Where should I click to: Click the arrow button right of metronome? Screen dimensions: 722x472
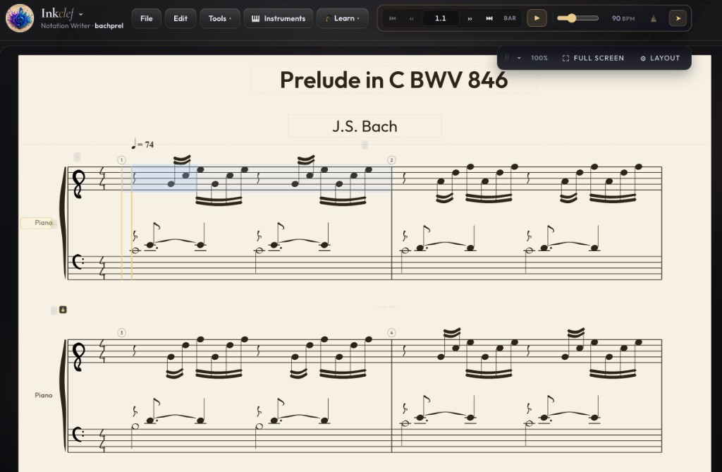point(678,18)
